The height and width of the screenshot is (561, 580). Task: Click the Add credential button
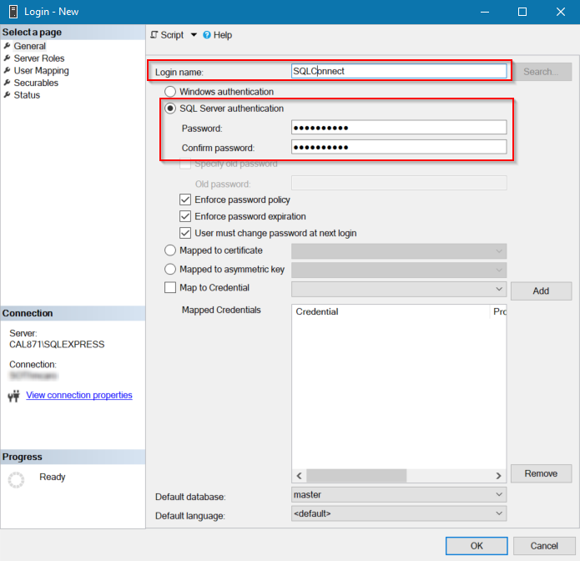pos(541,291)
